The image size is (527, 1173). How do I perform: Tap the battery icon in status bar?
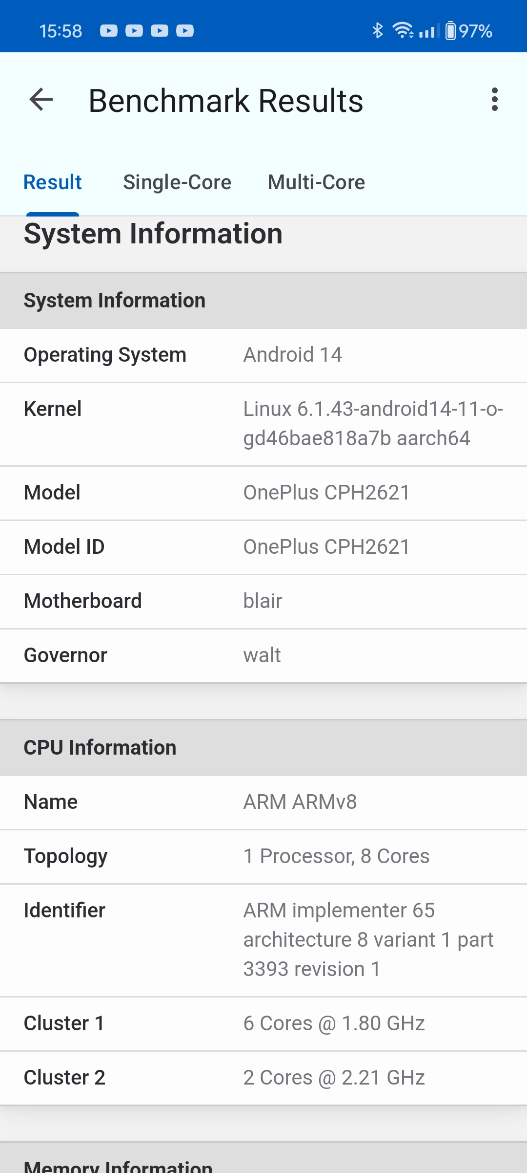pos(450,31)
